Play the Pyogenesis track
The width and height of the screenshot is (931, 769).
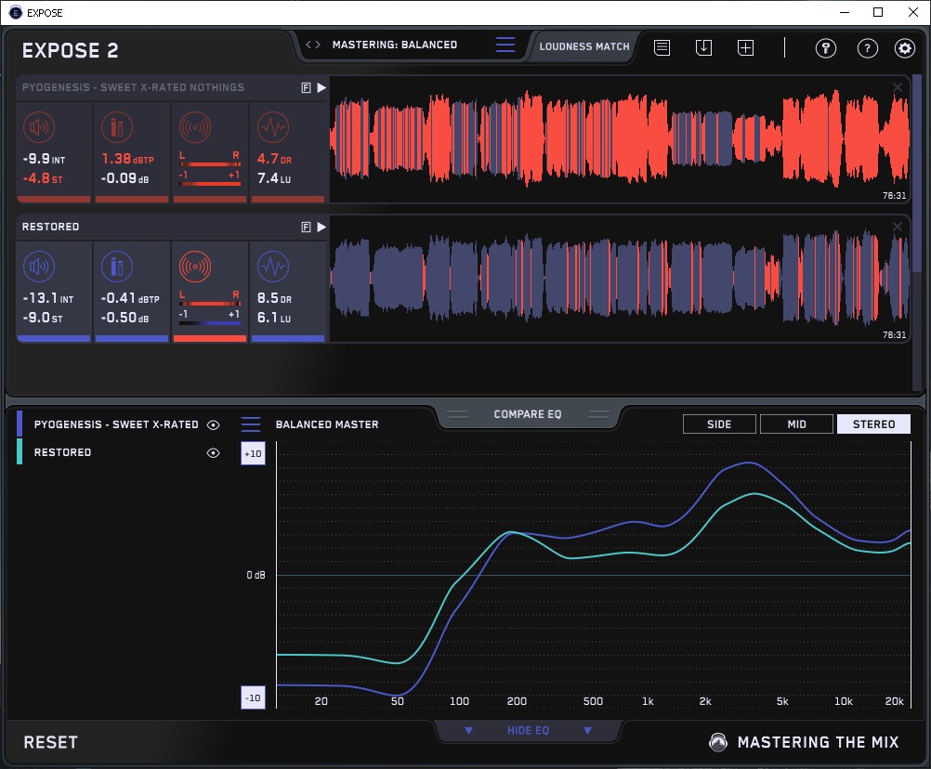321,88
